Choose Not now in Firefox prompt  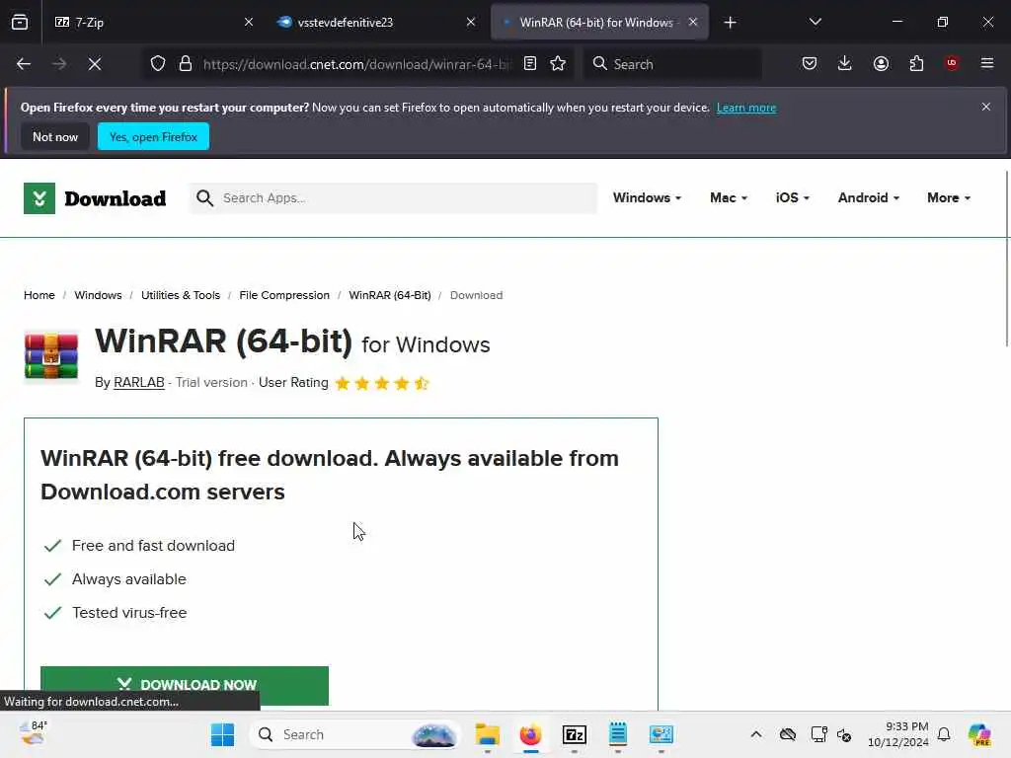click(55, 136)
